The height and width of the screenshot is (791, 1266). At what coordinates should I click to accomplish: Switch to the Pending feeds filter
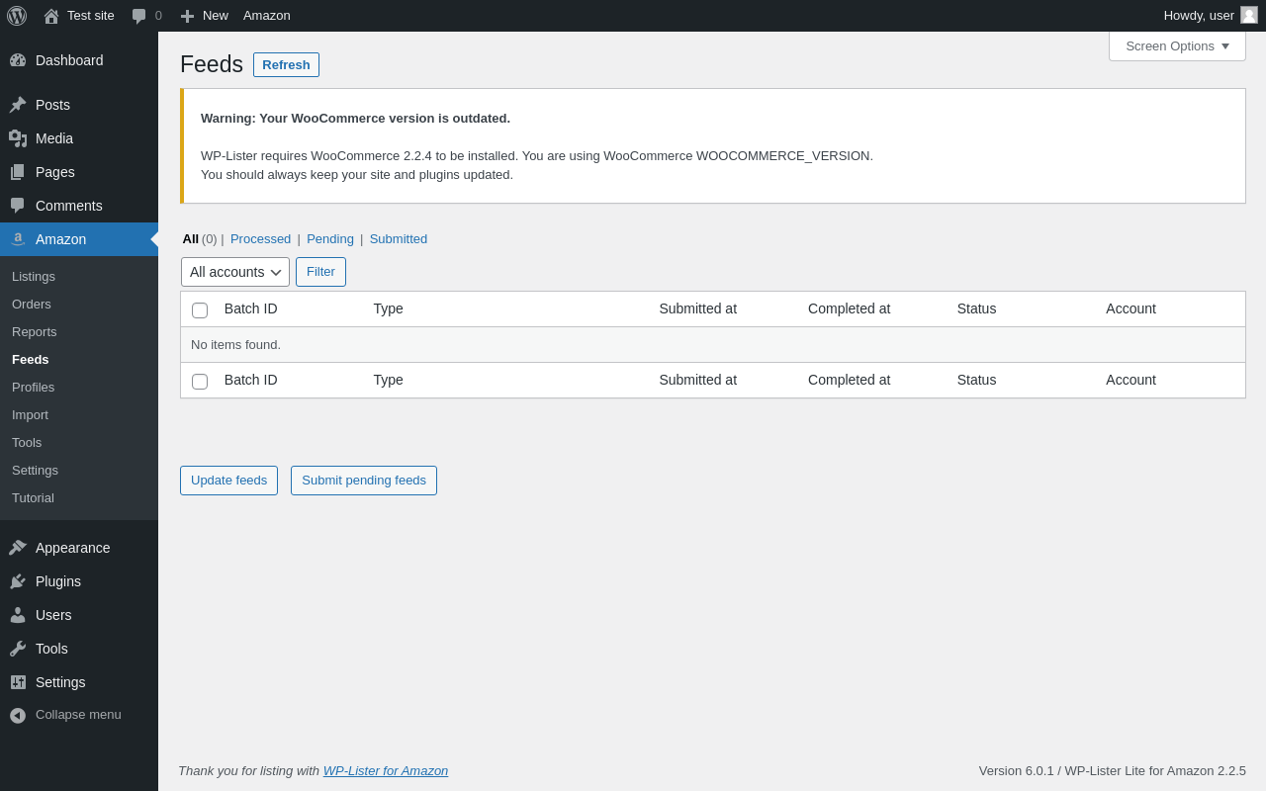tap(330, 239)
